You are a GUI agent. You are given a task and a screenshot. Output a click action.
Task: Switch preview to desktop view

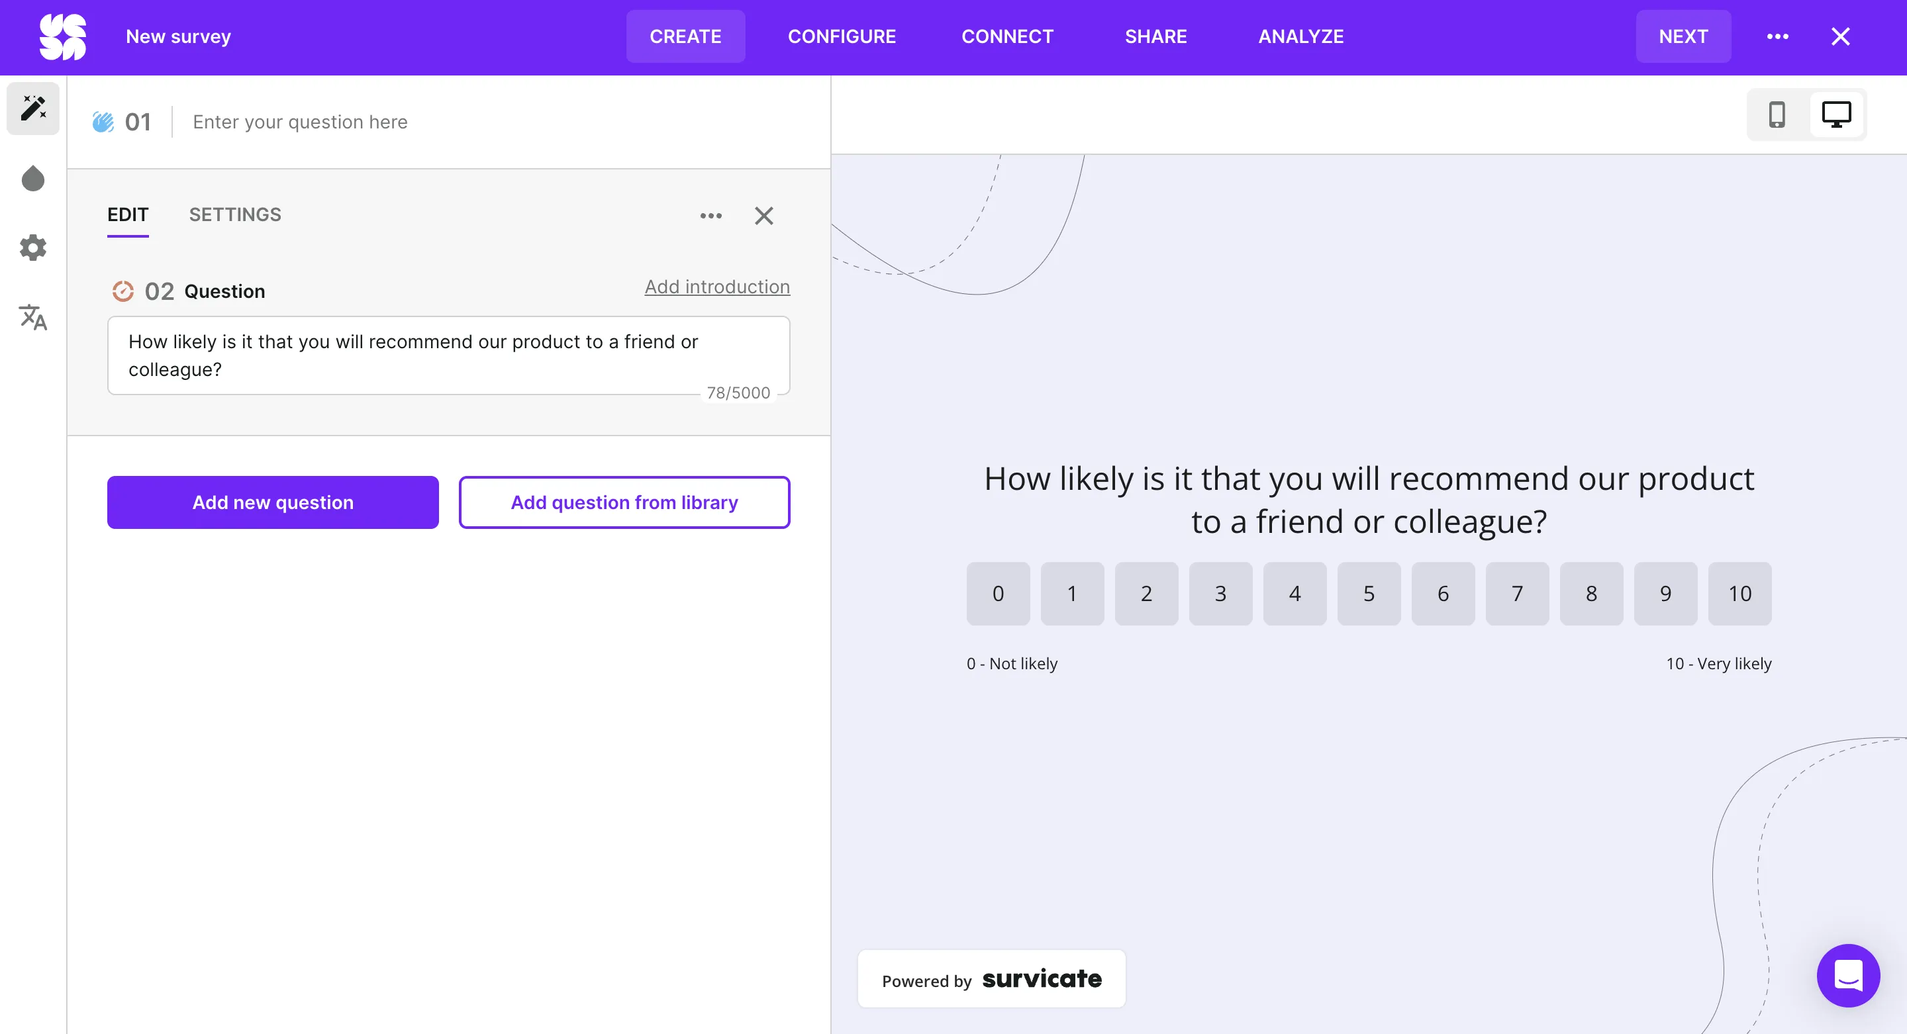(x=1836, y=115)
